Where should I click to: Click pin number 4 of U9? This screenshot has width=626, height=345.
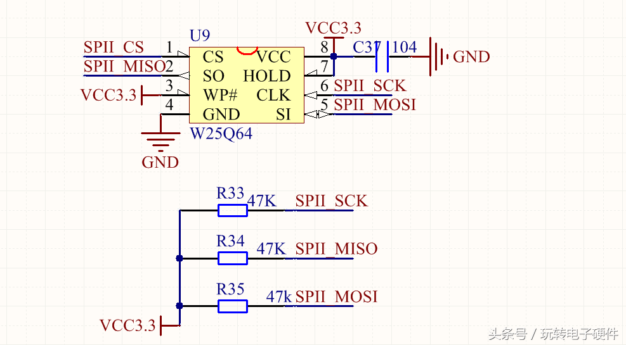[169, 105]
